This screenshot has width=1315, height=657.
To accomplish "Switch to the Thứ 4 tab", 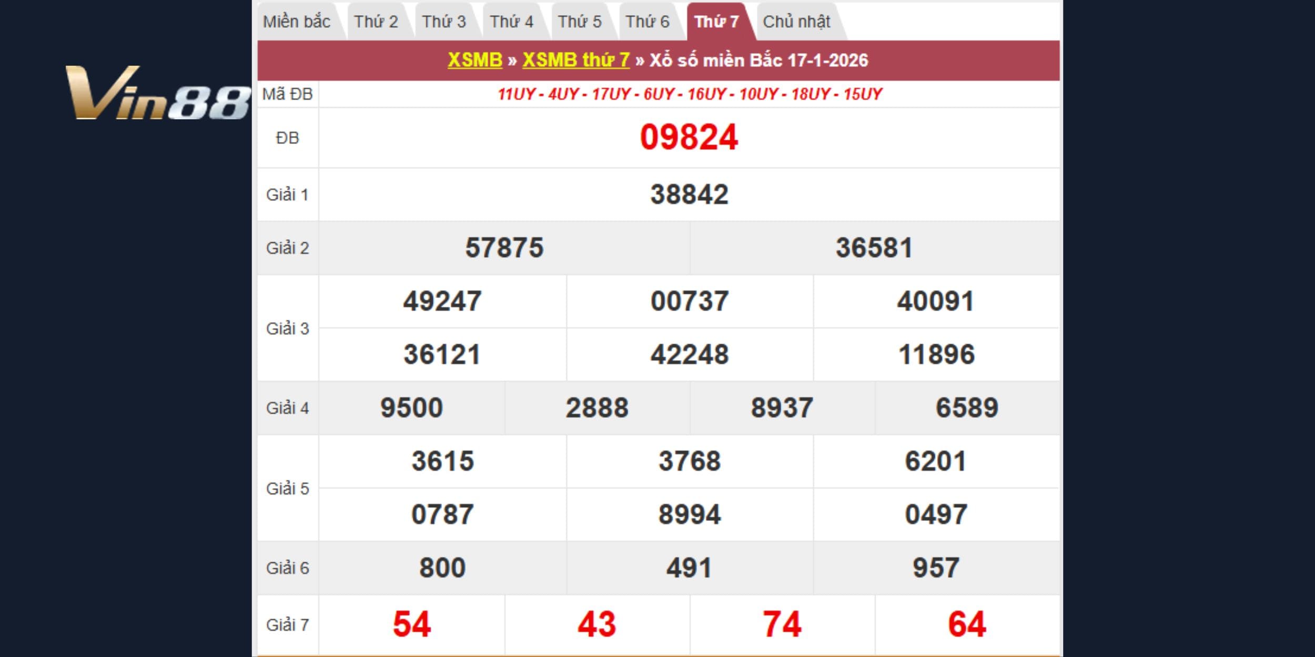I will (511, 22).
